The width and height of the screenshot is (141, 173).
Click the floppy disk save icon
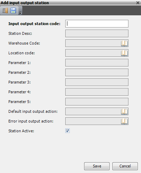(x=13, y=10)
